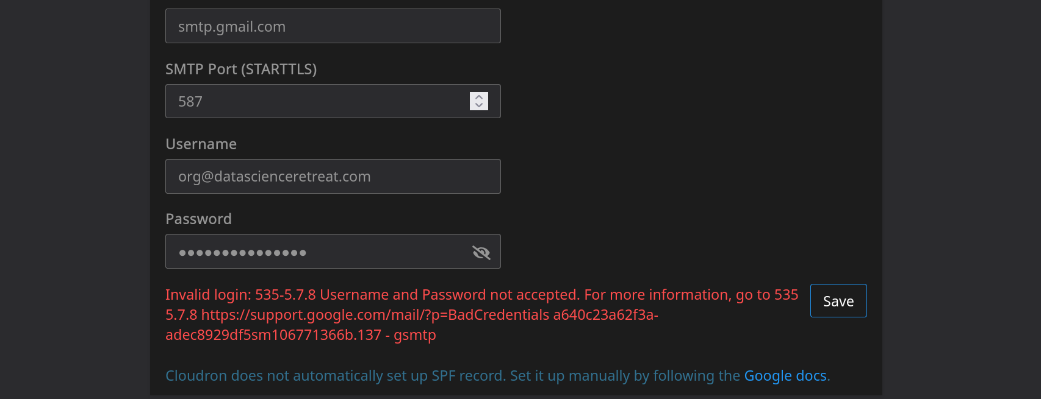Click the Save button
1041x399 pixels.
[x=838, y=301]
